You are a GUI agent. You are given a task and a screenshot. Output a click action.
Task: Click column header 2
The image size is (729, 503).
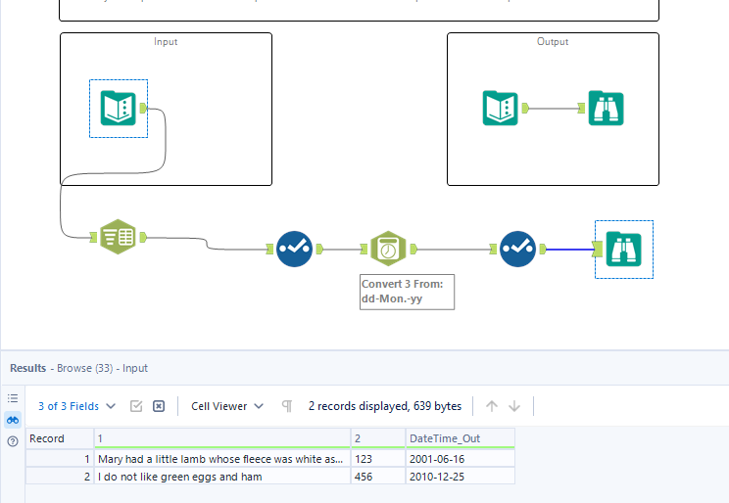tap(378, 438)
